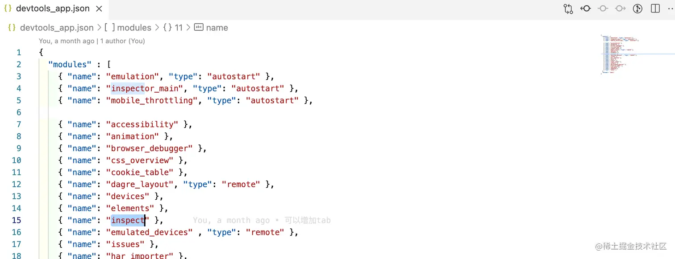Viewport: 675px width, 259px height.
Task: Click line number 2 in gutter
Action: [19, 65]
